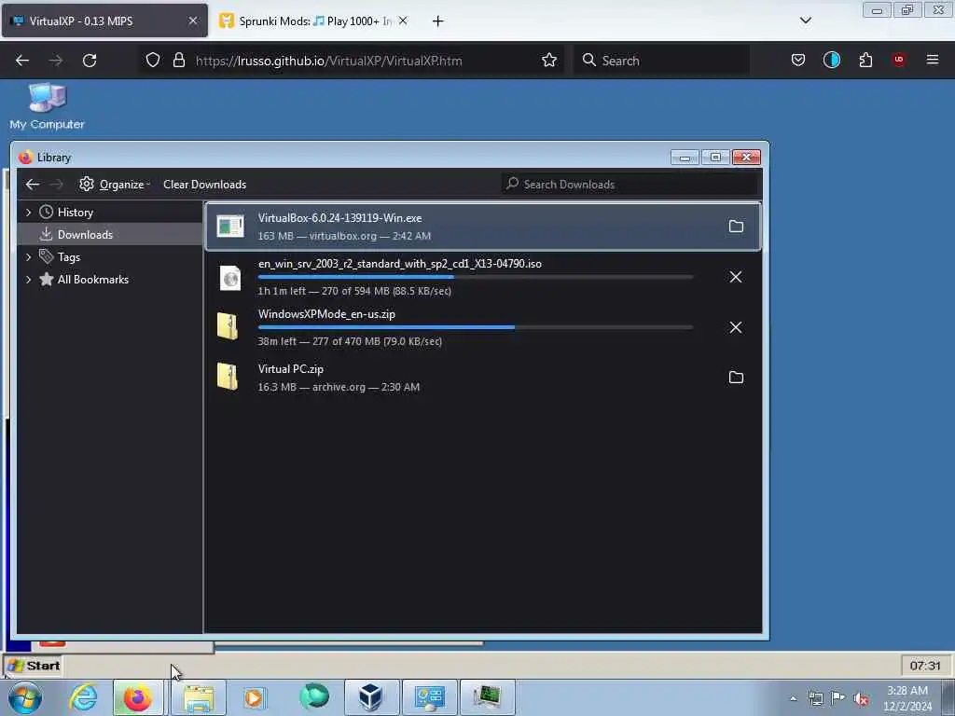Click the XP taskbar clock 07:31

point(924,666)
